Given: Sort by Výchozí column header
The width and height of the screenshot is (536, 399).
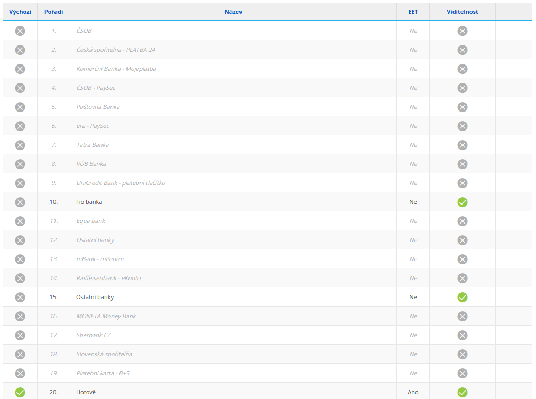Looking at the screenshot, I should click(20, 12).
